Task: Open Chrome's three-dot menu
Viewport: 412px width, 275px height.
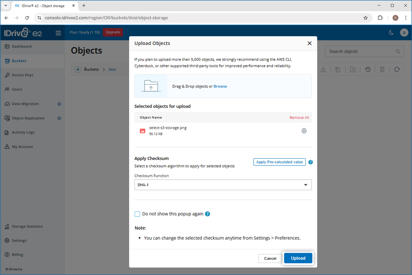Action: pos(406,18)
